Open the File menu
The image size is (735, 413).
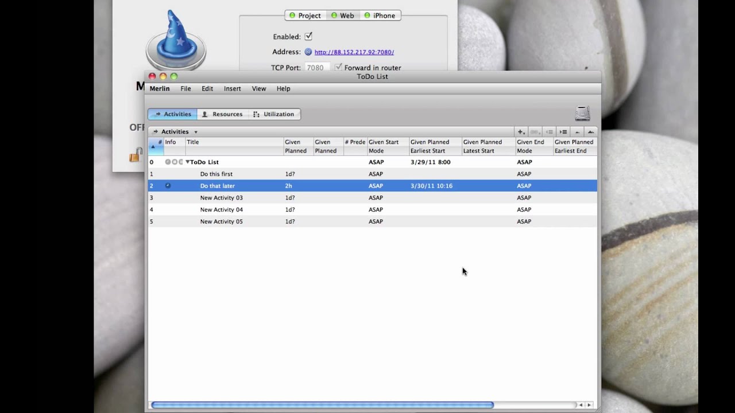click(x=185, y=88)
